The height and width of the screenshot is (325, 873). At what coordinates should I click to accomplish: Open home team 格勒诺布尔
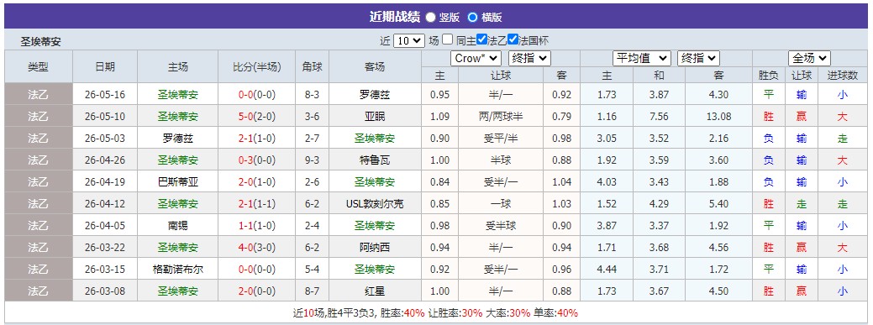[177, 270]
